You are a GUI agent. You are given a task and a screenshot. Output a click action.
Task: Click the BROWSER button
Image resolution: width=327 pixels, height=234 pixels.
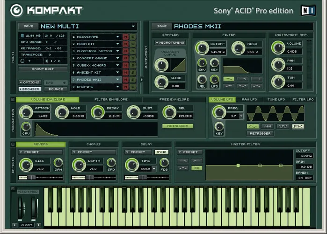(x=30, y=89)
